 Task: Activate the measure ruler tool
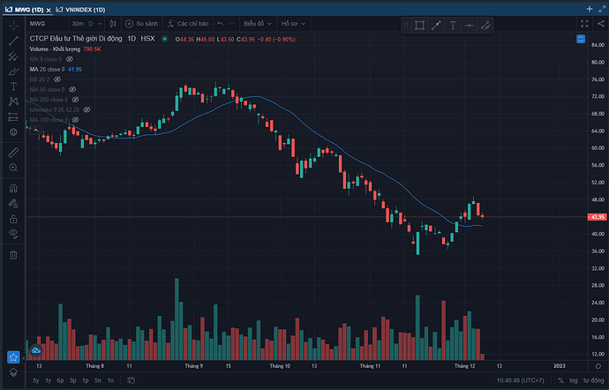(x=13, y=152)
